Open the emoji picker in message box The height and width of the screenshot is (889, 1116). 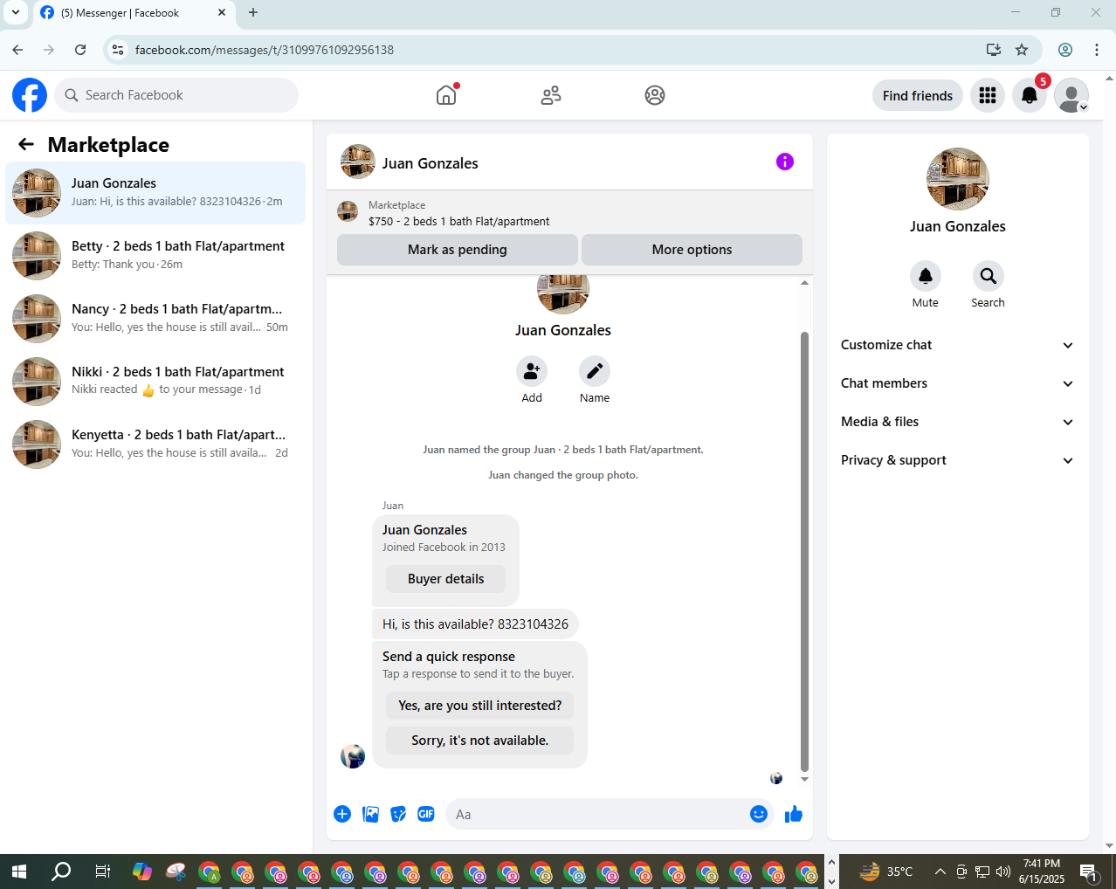tap(759, 814)
